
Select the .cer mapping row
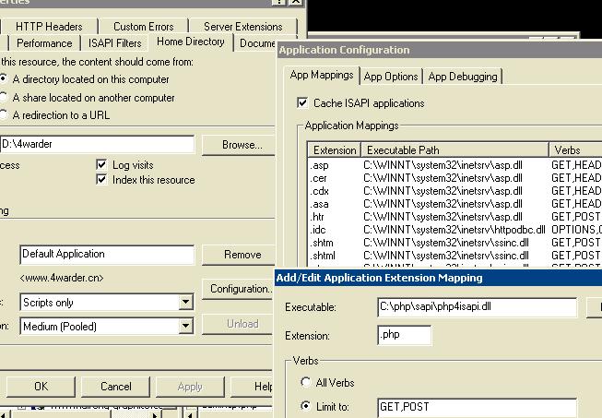(x=454, y=178)
